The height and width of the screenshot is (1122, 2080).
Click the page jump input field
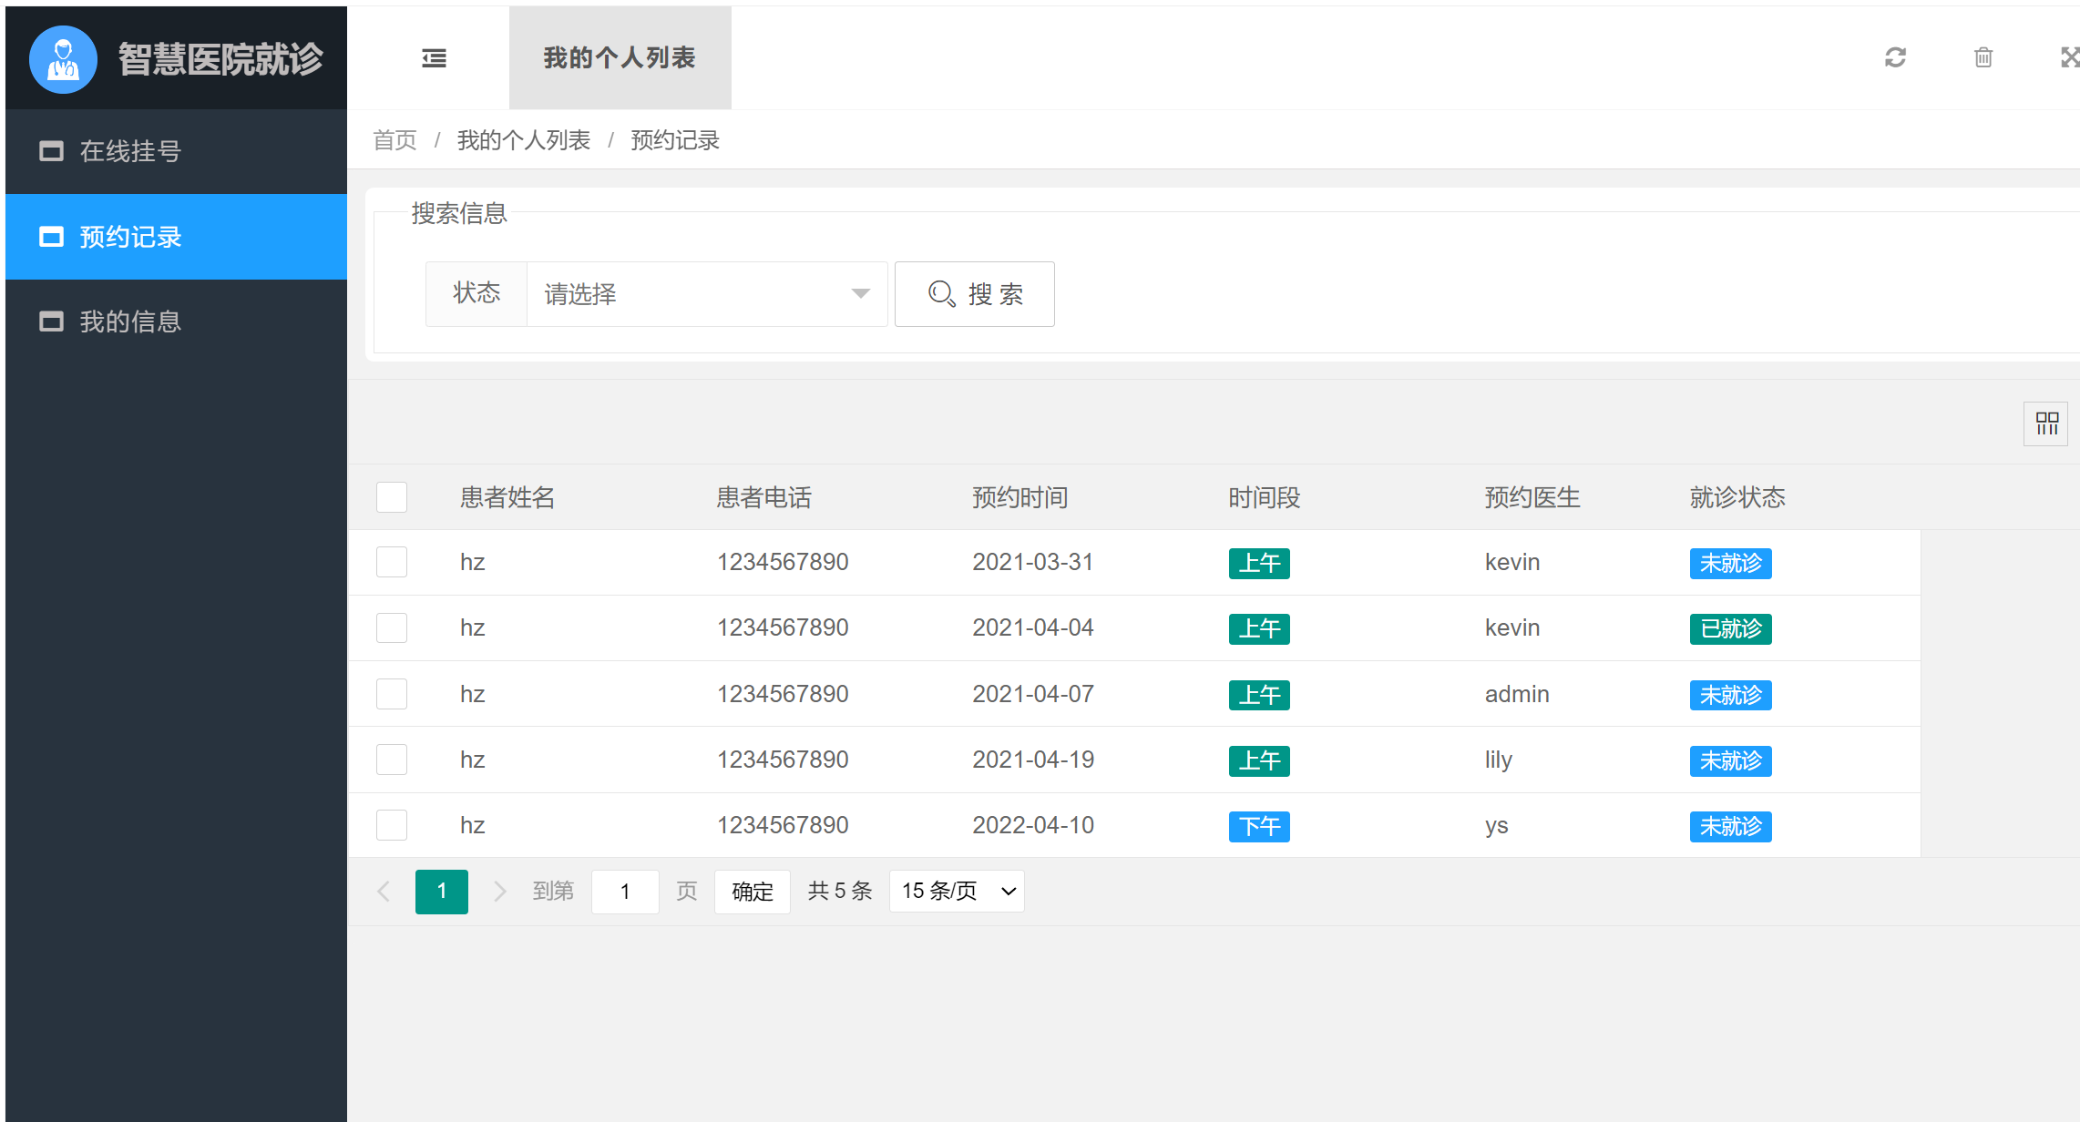(x=625, y=891)
